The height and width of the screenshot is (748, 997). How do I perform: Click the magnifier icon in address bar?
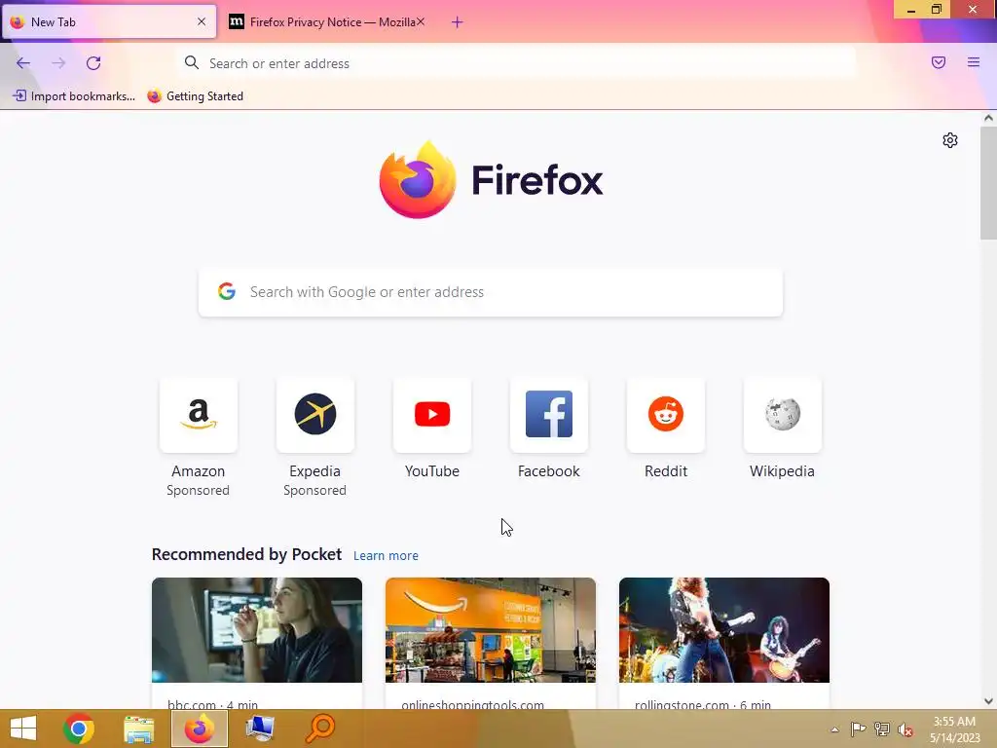[x=192, y=62]
